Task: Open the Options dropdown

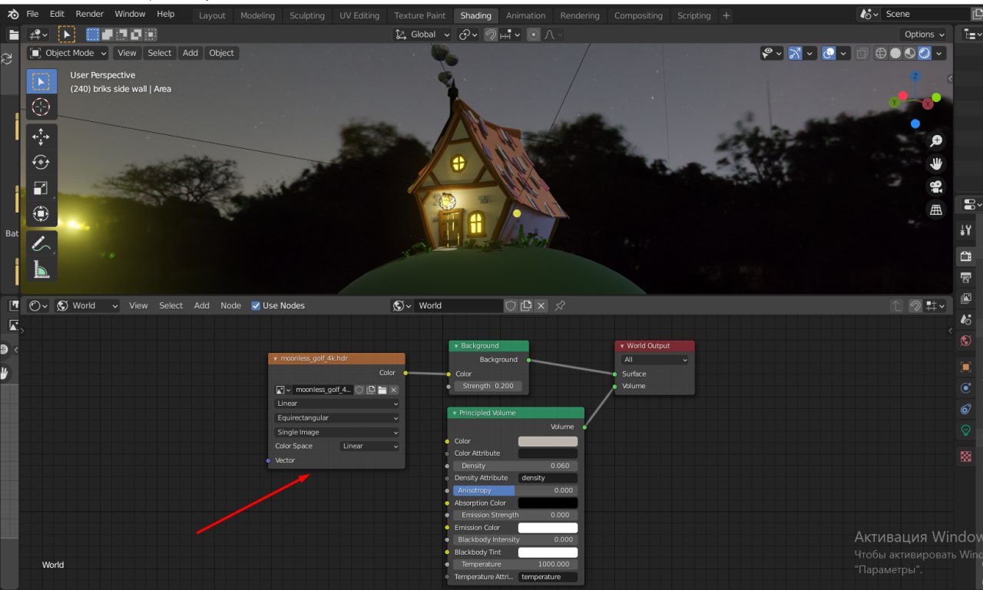Action: pyautogui.click(x=923, y=35)
